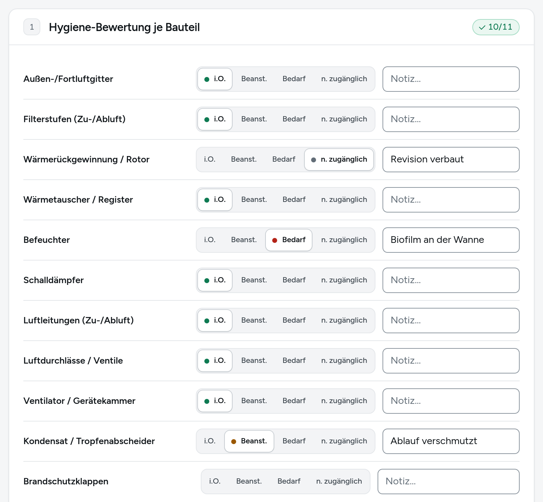Set Schalldämpfer to Beanst.

pyautogui.click(x=254, y=280)
